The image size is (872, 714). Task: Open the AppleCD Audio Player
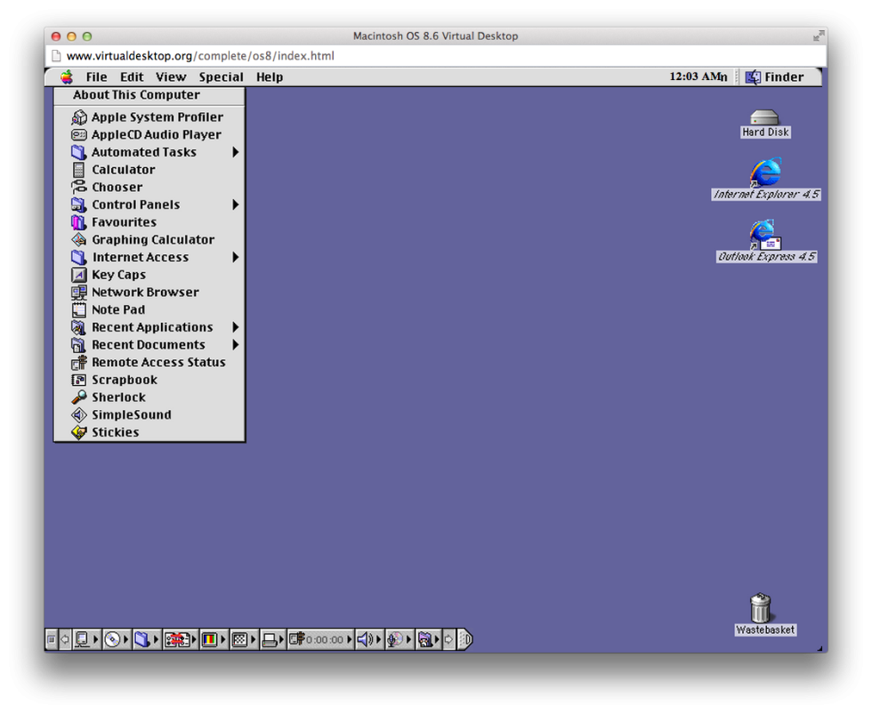pyautogui.click(x=156, y=134)
